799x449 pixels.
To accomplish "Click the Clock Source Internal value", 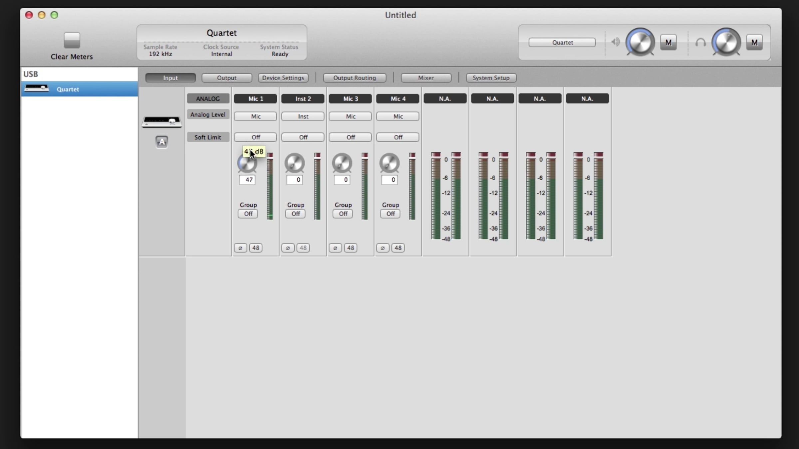I will pos(222,54).
